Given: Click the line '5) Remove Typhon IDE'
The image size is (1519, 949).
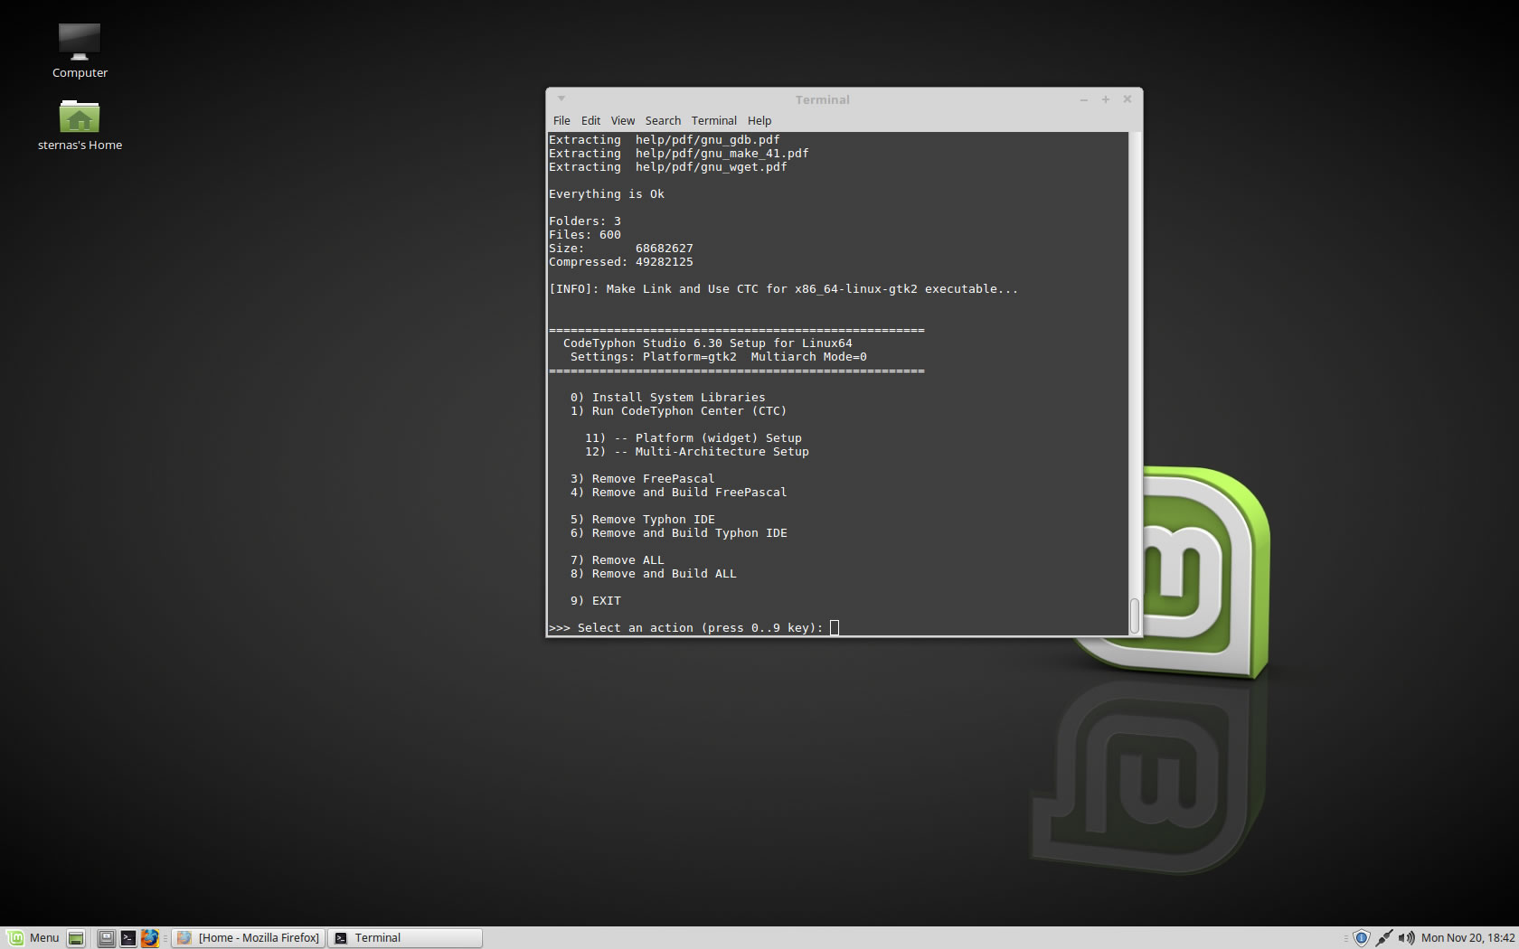Looking at the screenshot, I should 642,519.
